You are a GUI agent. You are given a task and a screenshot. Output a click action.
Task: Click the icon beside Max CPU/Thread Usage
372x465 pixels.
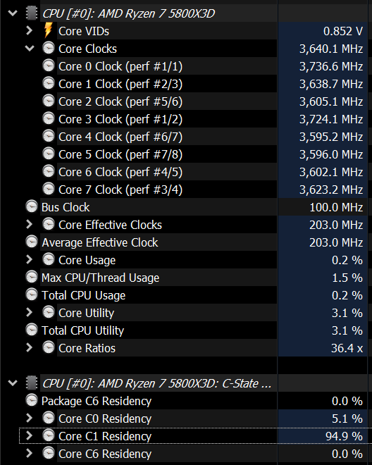pyautogui.click(x=32, y=278)
